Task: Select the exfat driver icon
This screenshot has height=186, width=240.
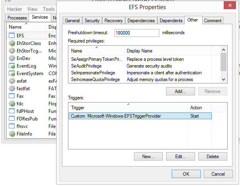Action: coord(12,81)
